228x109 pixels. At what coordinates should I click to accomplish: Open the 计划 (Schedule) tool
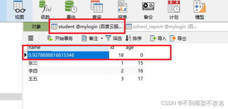(x=174, y=10)
